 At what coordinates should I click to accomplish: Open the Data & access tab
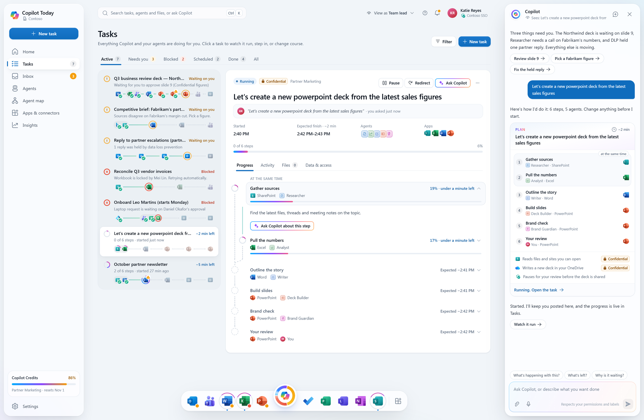click(x=318, y=165)
